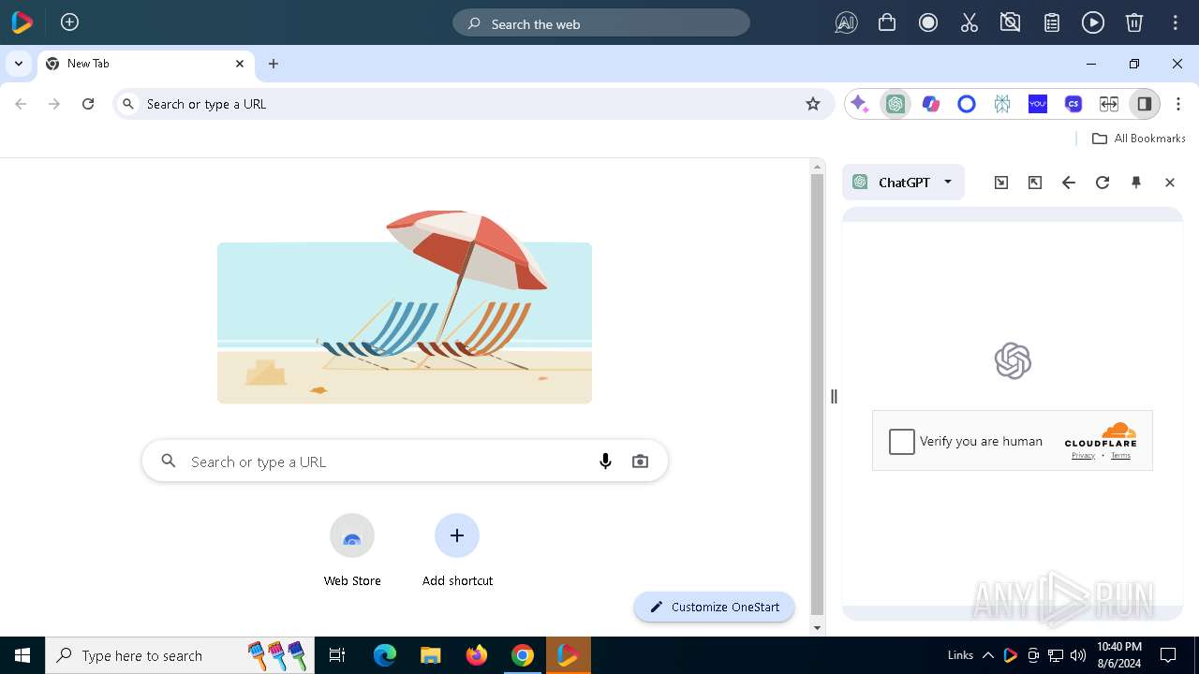
Task: Start voice search with the microphone icon
Action: tap(605, 461)
